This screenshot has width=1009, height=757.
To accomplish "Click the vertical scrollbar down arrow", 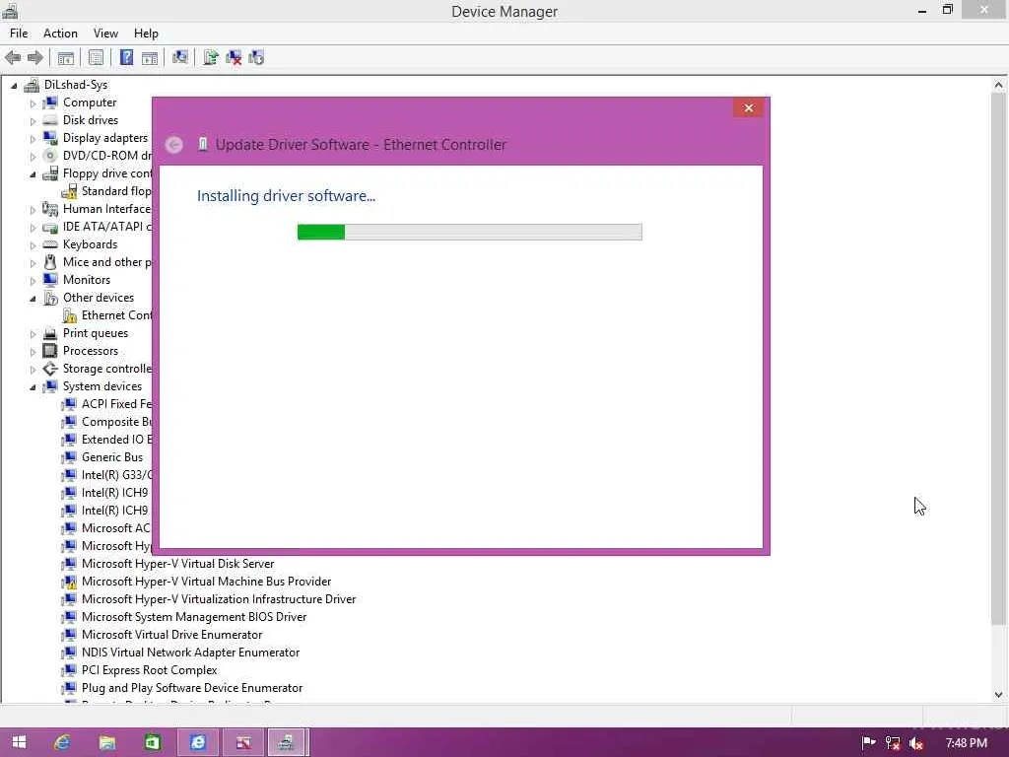I will click(999, 695).
